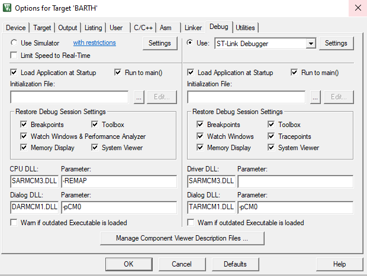This screenshot has height=276, width=367.
Task: Toggle debugger System Viewer checkbox
Action: (271, 148)
